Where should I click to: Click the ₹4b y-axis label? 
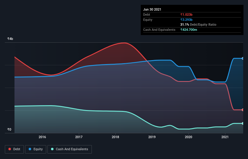coord(10,39)
